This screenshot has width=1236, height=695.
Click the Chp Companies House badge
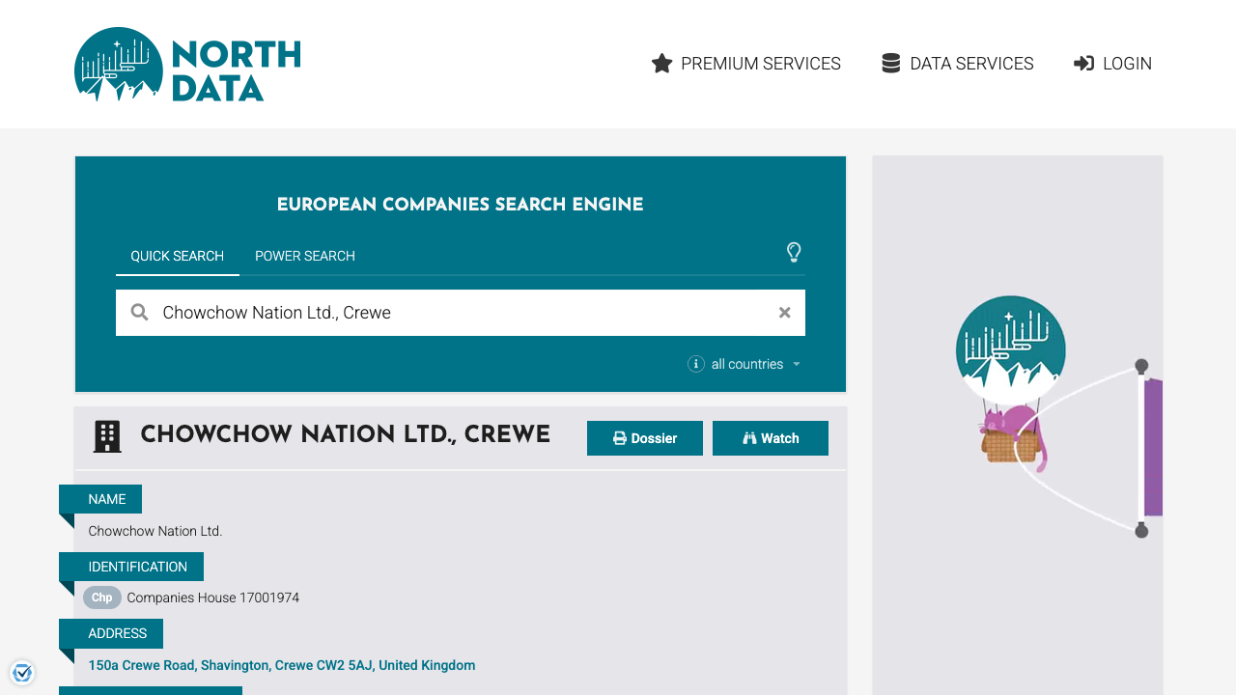click(x=101, y=598)
